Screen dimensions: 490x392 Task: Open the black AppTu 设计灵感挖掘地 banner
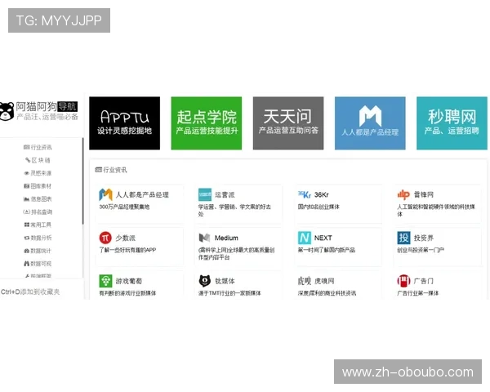[x=124, y=123]
